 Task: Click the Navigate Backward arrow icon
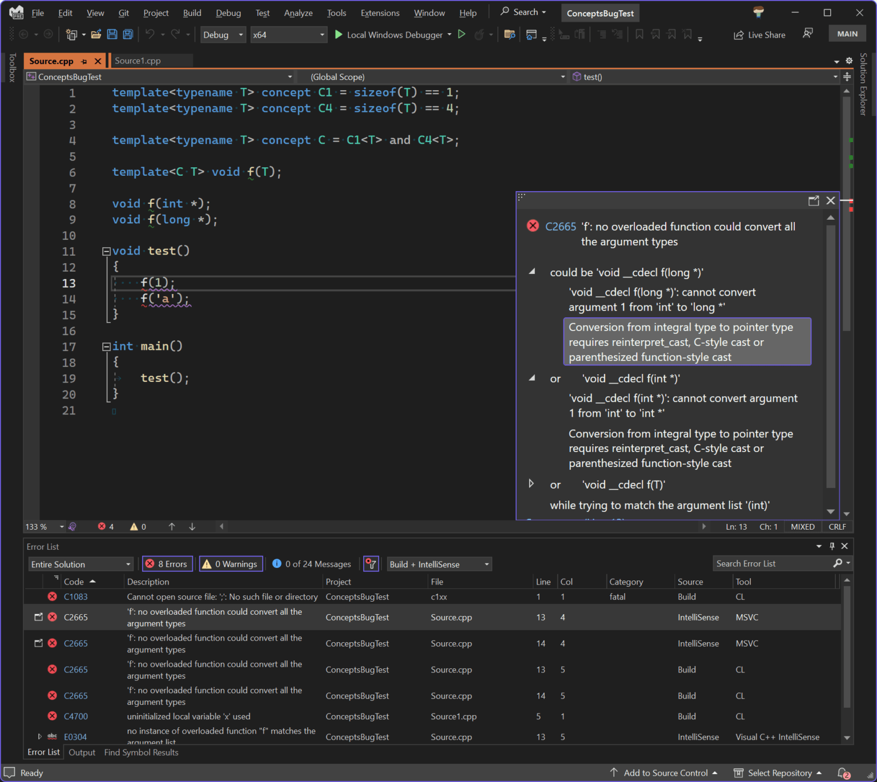click(23, 34)
